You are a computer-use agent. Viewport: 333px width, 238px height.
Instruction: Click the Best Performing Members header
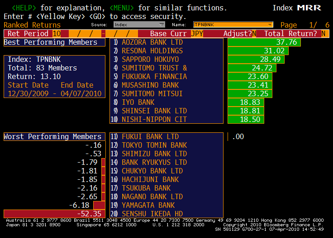tap(54, 42)
